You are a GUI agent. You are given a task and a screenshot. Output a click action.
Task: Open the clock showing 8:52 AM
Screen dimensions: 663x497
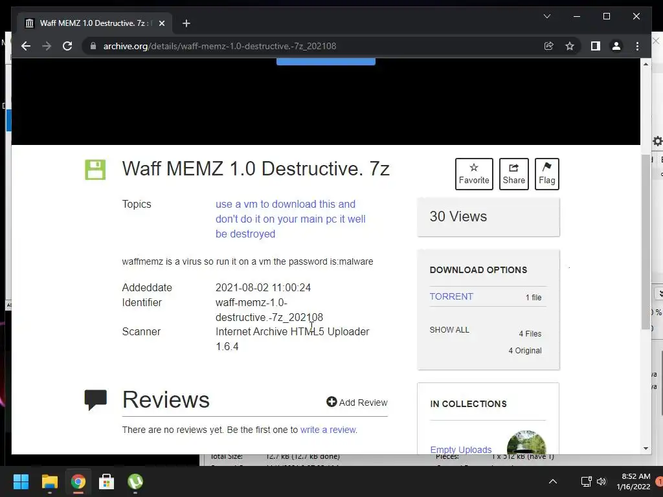pyautogui.click(x=633, y=481)
